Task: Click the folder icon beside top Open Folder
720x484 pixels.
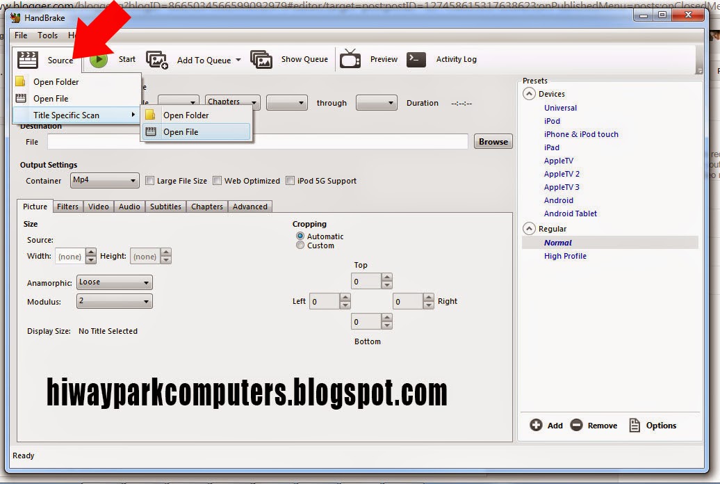Action: 20,81
